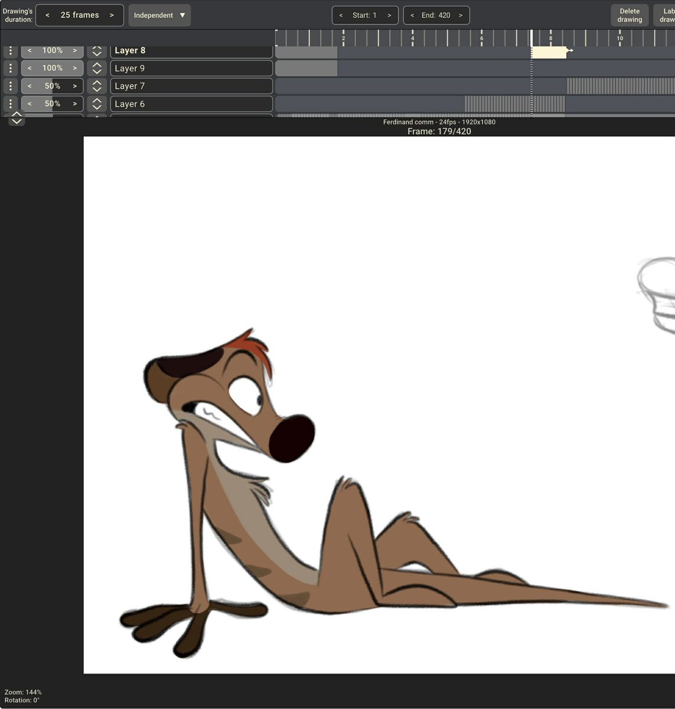675x709 pixels.
Task: Select the Layer 6 name field
Action: pyautogui.click(x=191, y=103)
